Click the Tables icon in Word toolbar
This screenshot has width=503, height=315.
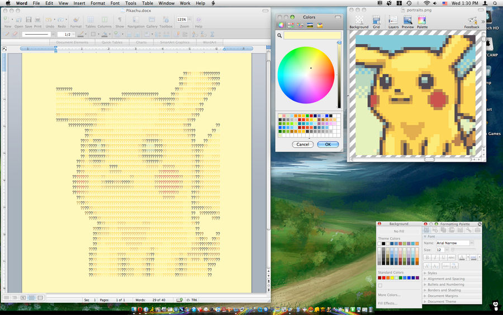91,20
